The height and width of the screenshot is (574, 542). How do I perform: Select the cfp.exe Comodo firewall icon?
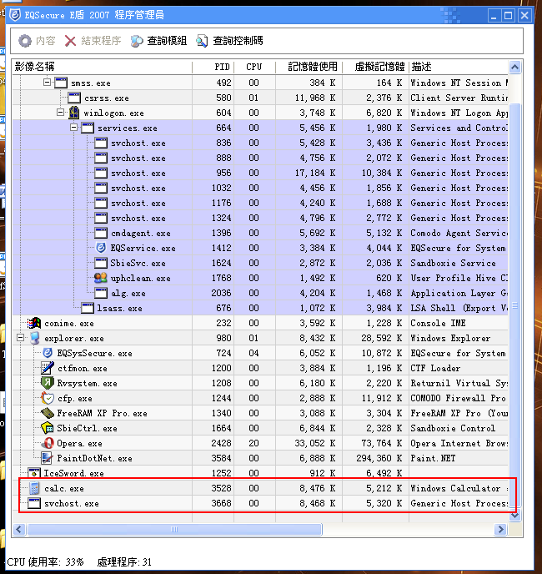tap(48, 398)
